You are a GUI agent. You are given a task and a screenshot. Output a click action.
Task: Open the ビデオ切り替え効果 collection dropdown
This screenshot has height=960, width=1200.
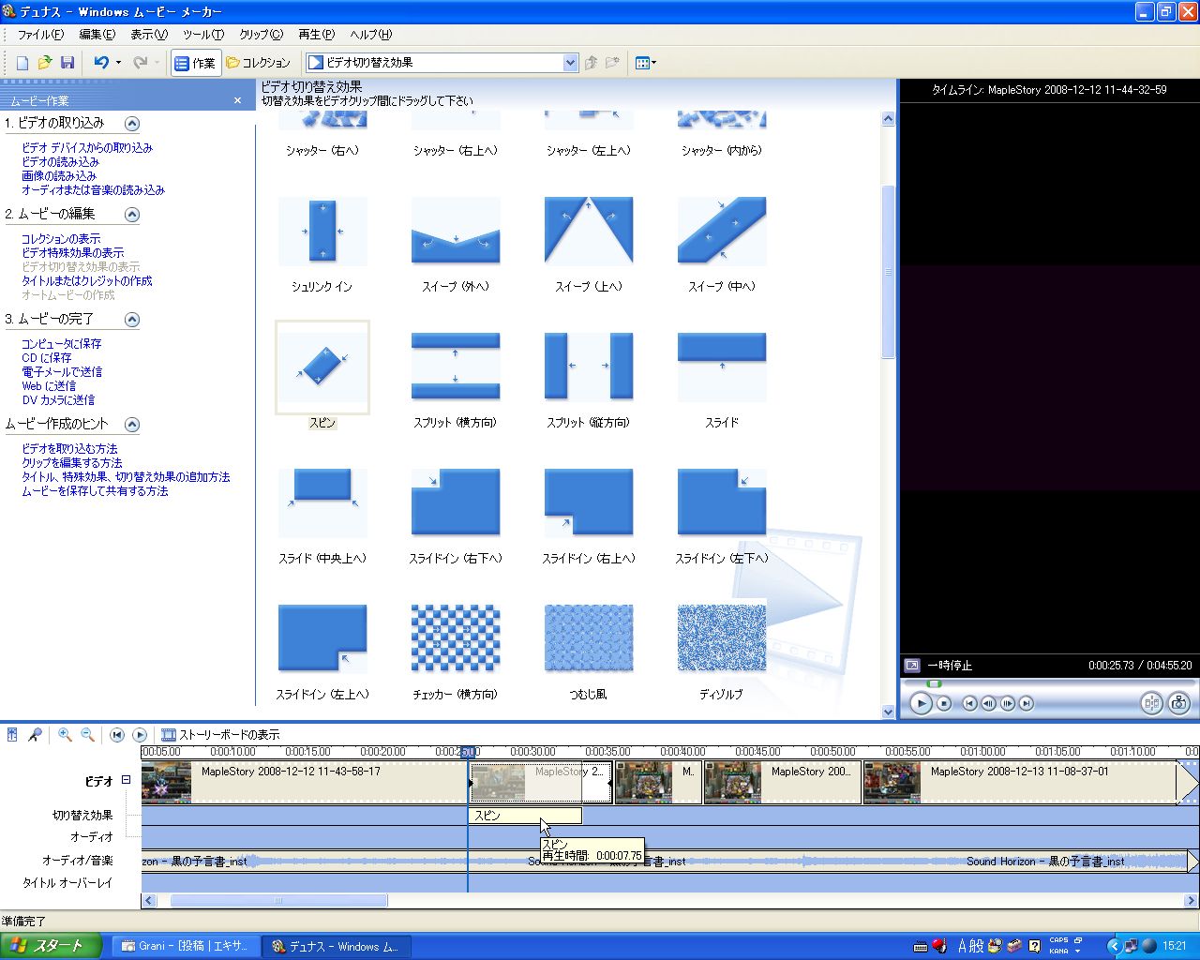pyautogui.click(x=570, y=63)
